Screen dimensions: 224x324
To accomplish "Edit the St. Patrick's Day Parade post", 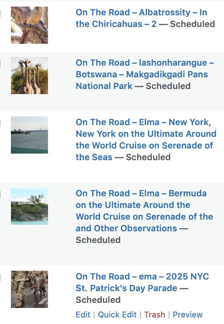I will [83, 315].
